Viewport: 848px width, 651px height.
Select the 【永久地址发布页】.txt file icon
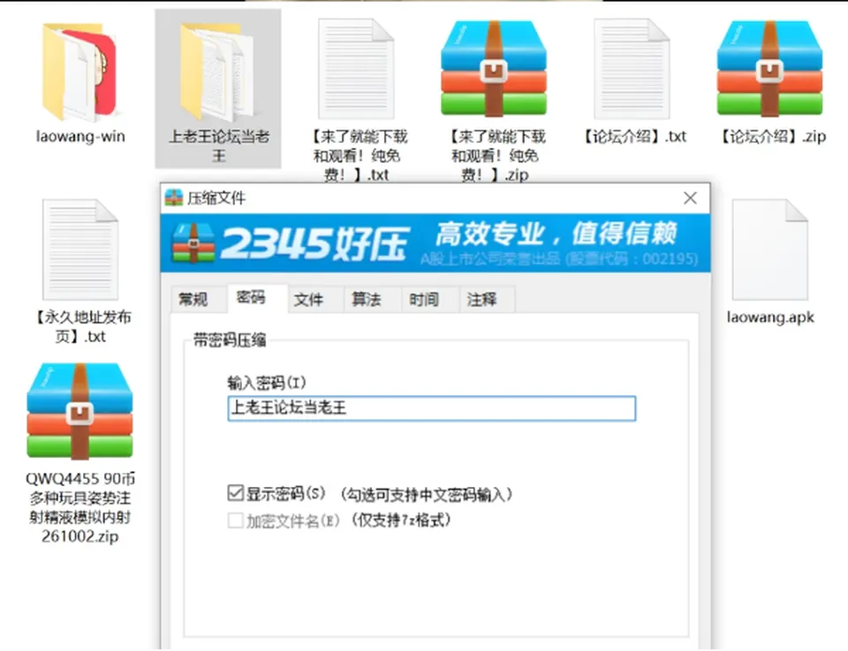(80, 250)
